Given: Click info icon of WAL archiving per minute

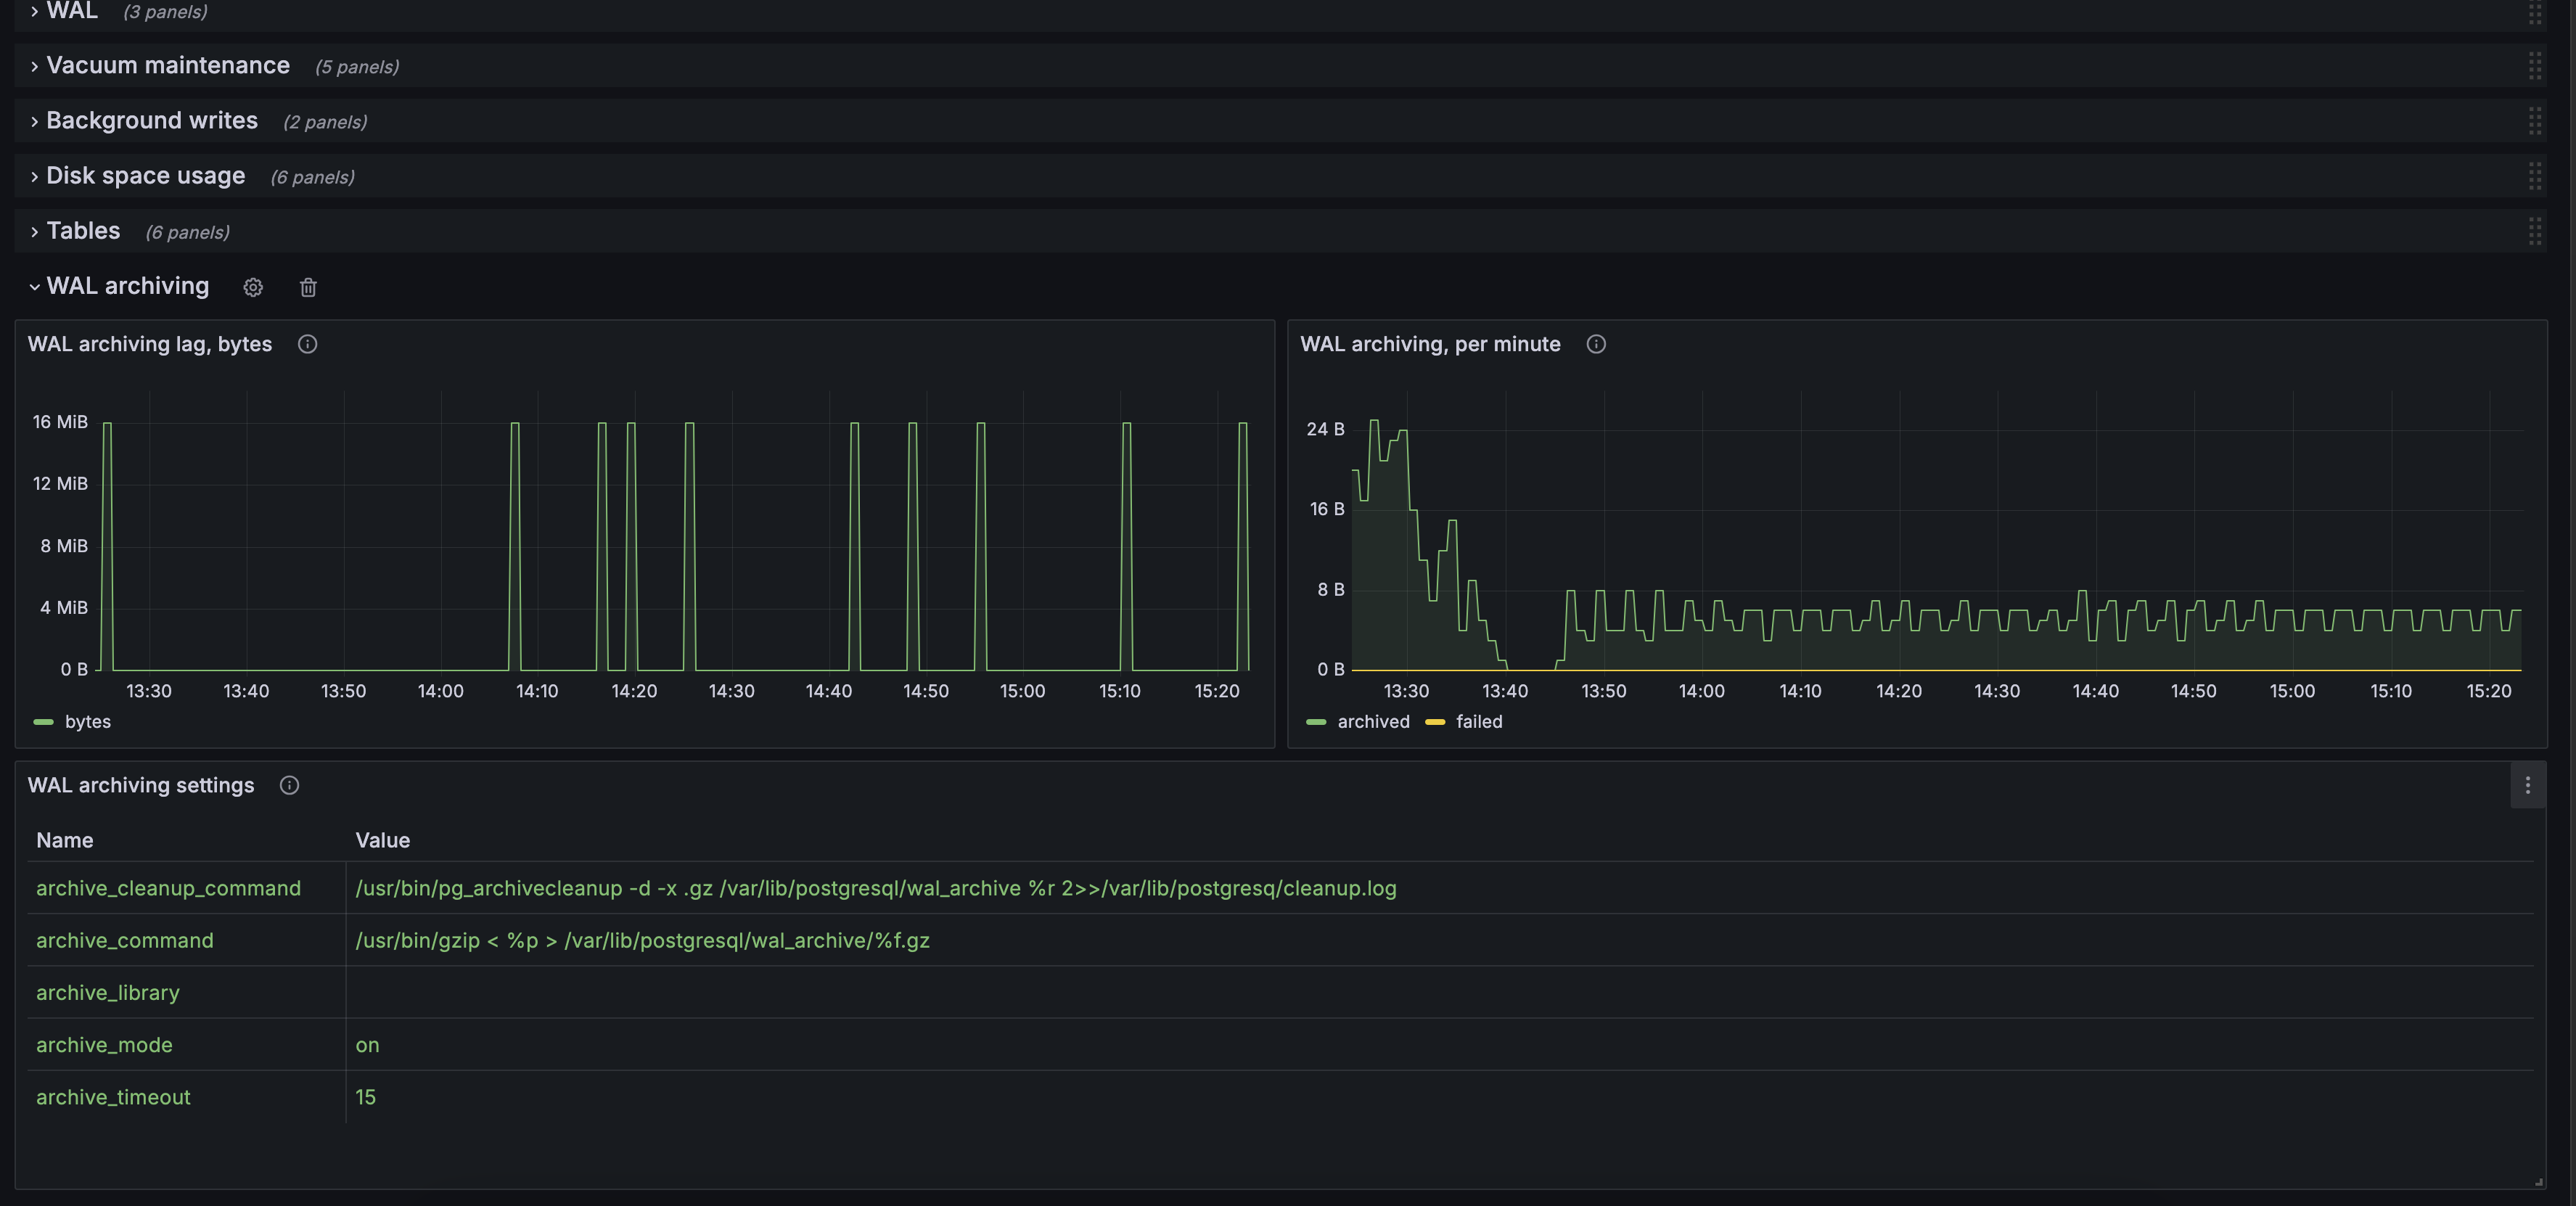Looking at the screenshot, I should click(1596, 344).
